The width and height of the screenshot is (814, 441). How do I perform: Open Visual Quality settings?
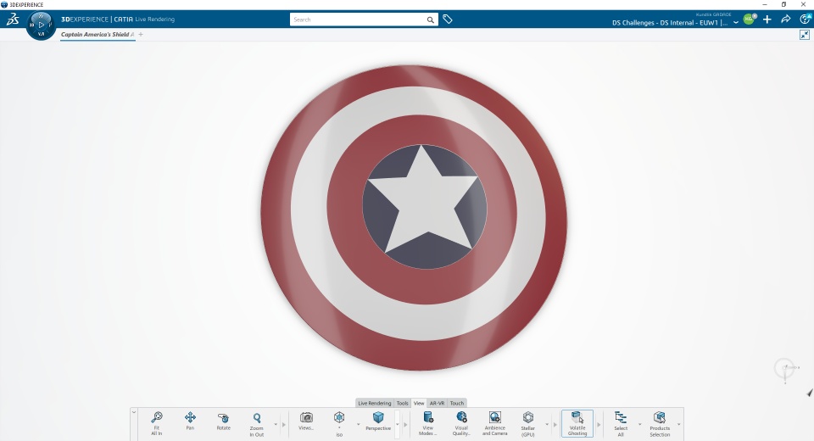tap(461, 423)
